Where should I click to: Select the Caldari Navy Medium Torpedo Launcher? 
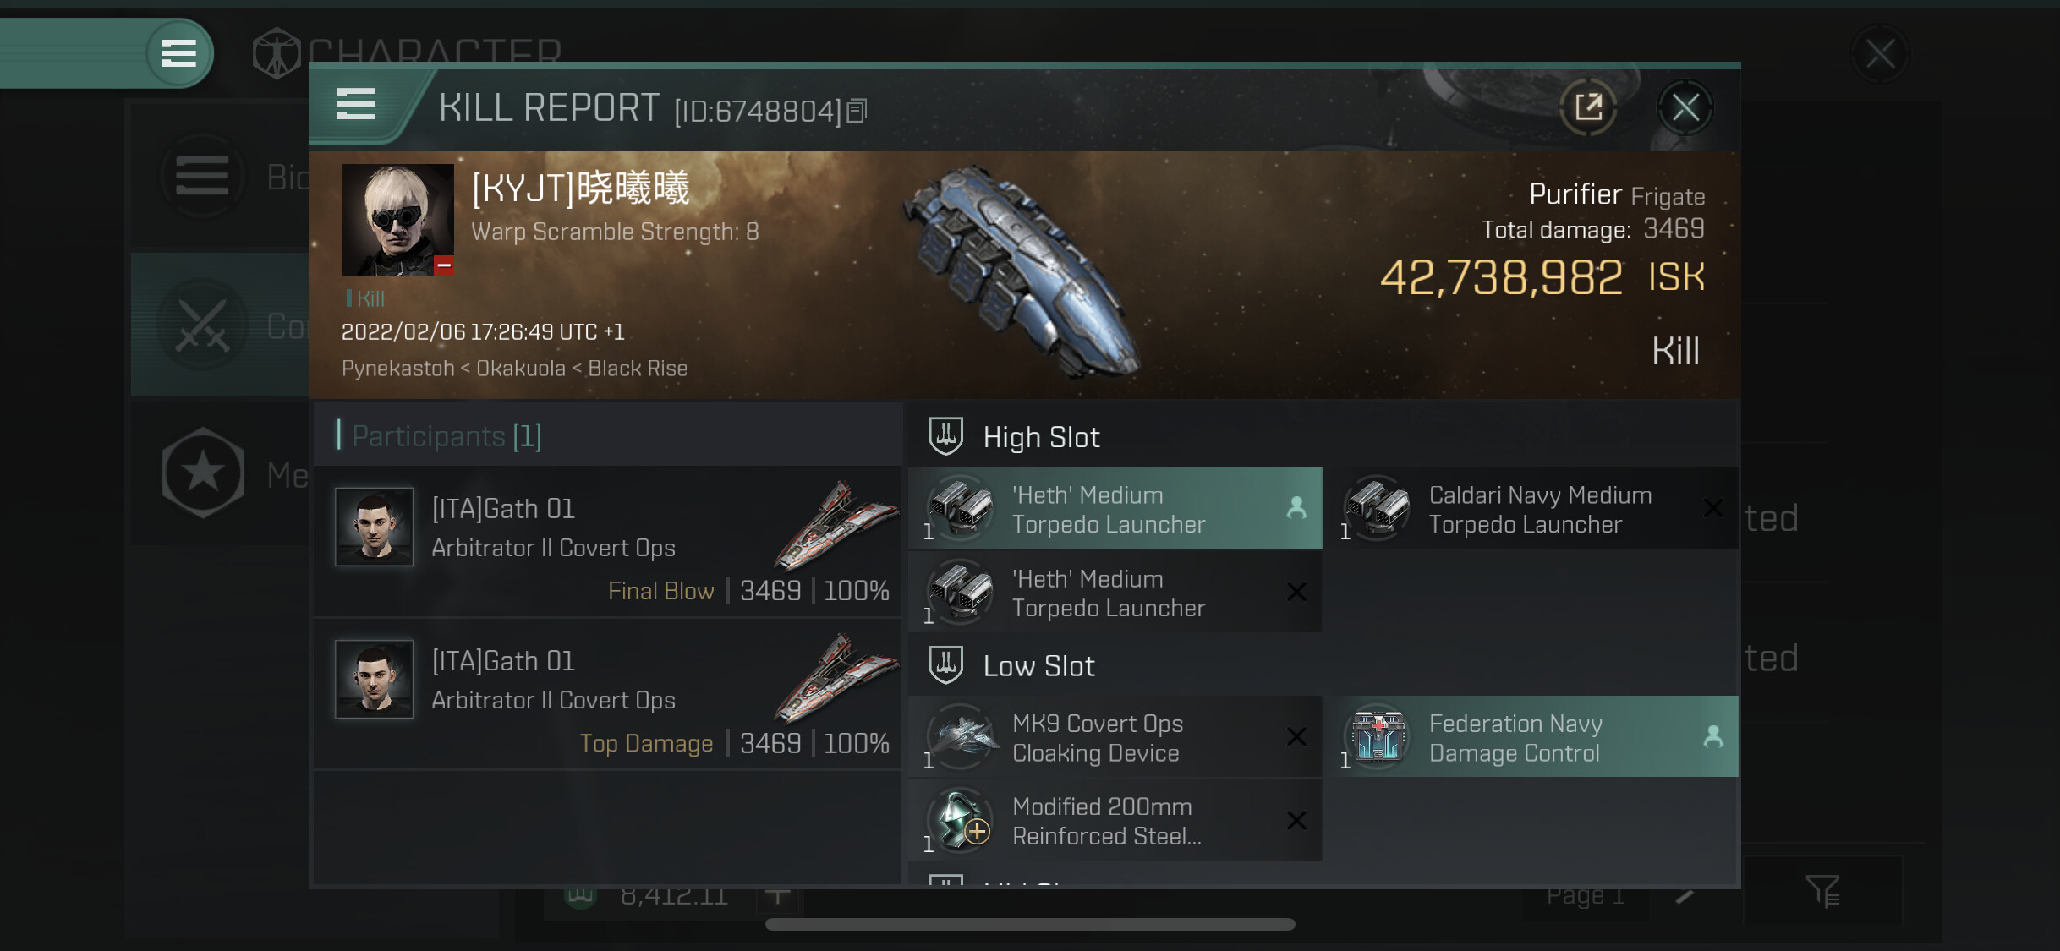(x=1536, y=509)
